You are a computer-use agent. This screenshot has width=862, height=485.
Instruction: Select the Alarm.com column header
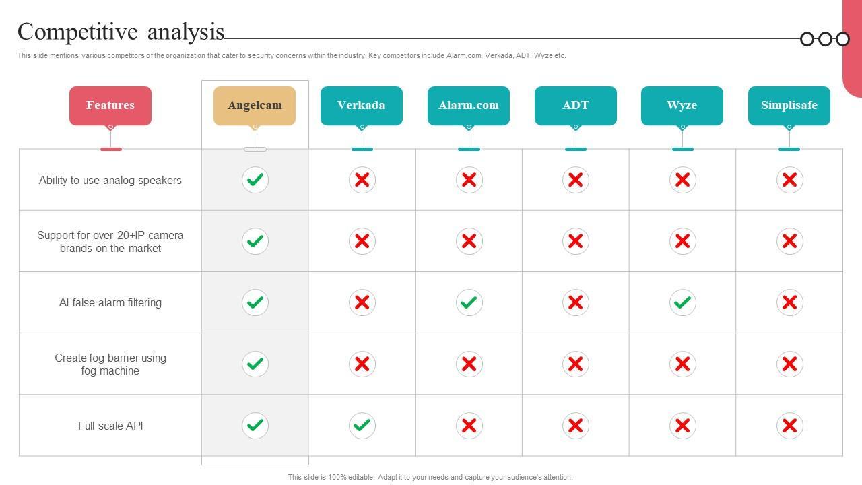(x=469, y=105)
